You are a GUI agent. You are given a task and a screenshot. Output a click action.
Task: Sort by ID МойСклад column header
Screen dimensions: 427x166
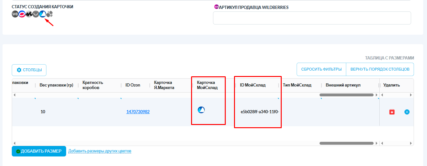click(x=252, y=85)
